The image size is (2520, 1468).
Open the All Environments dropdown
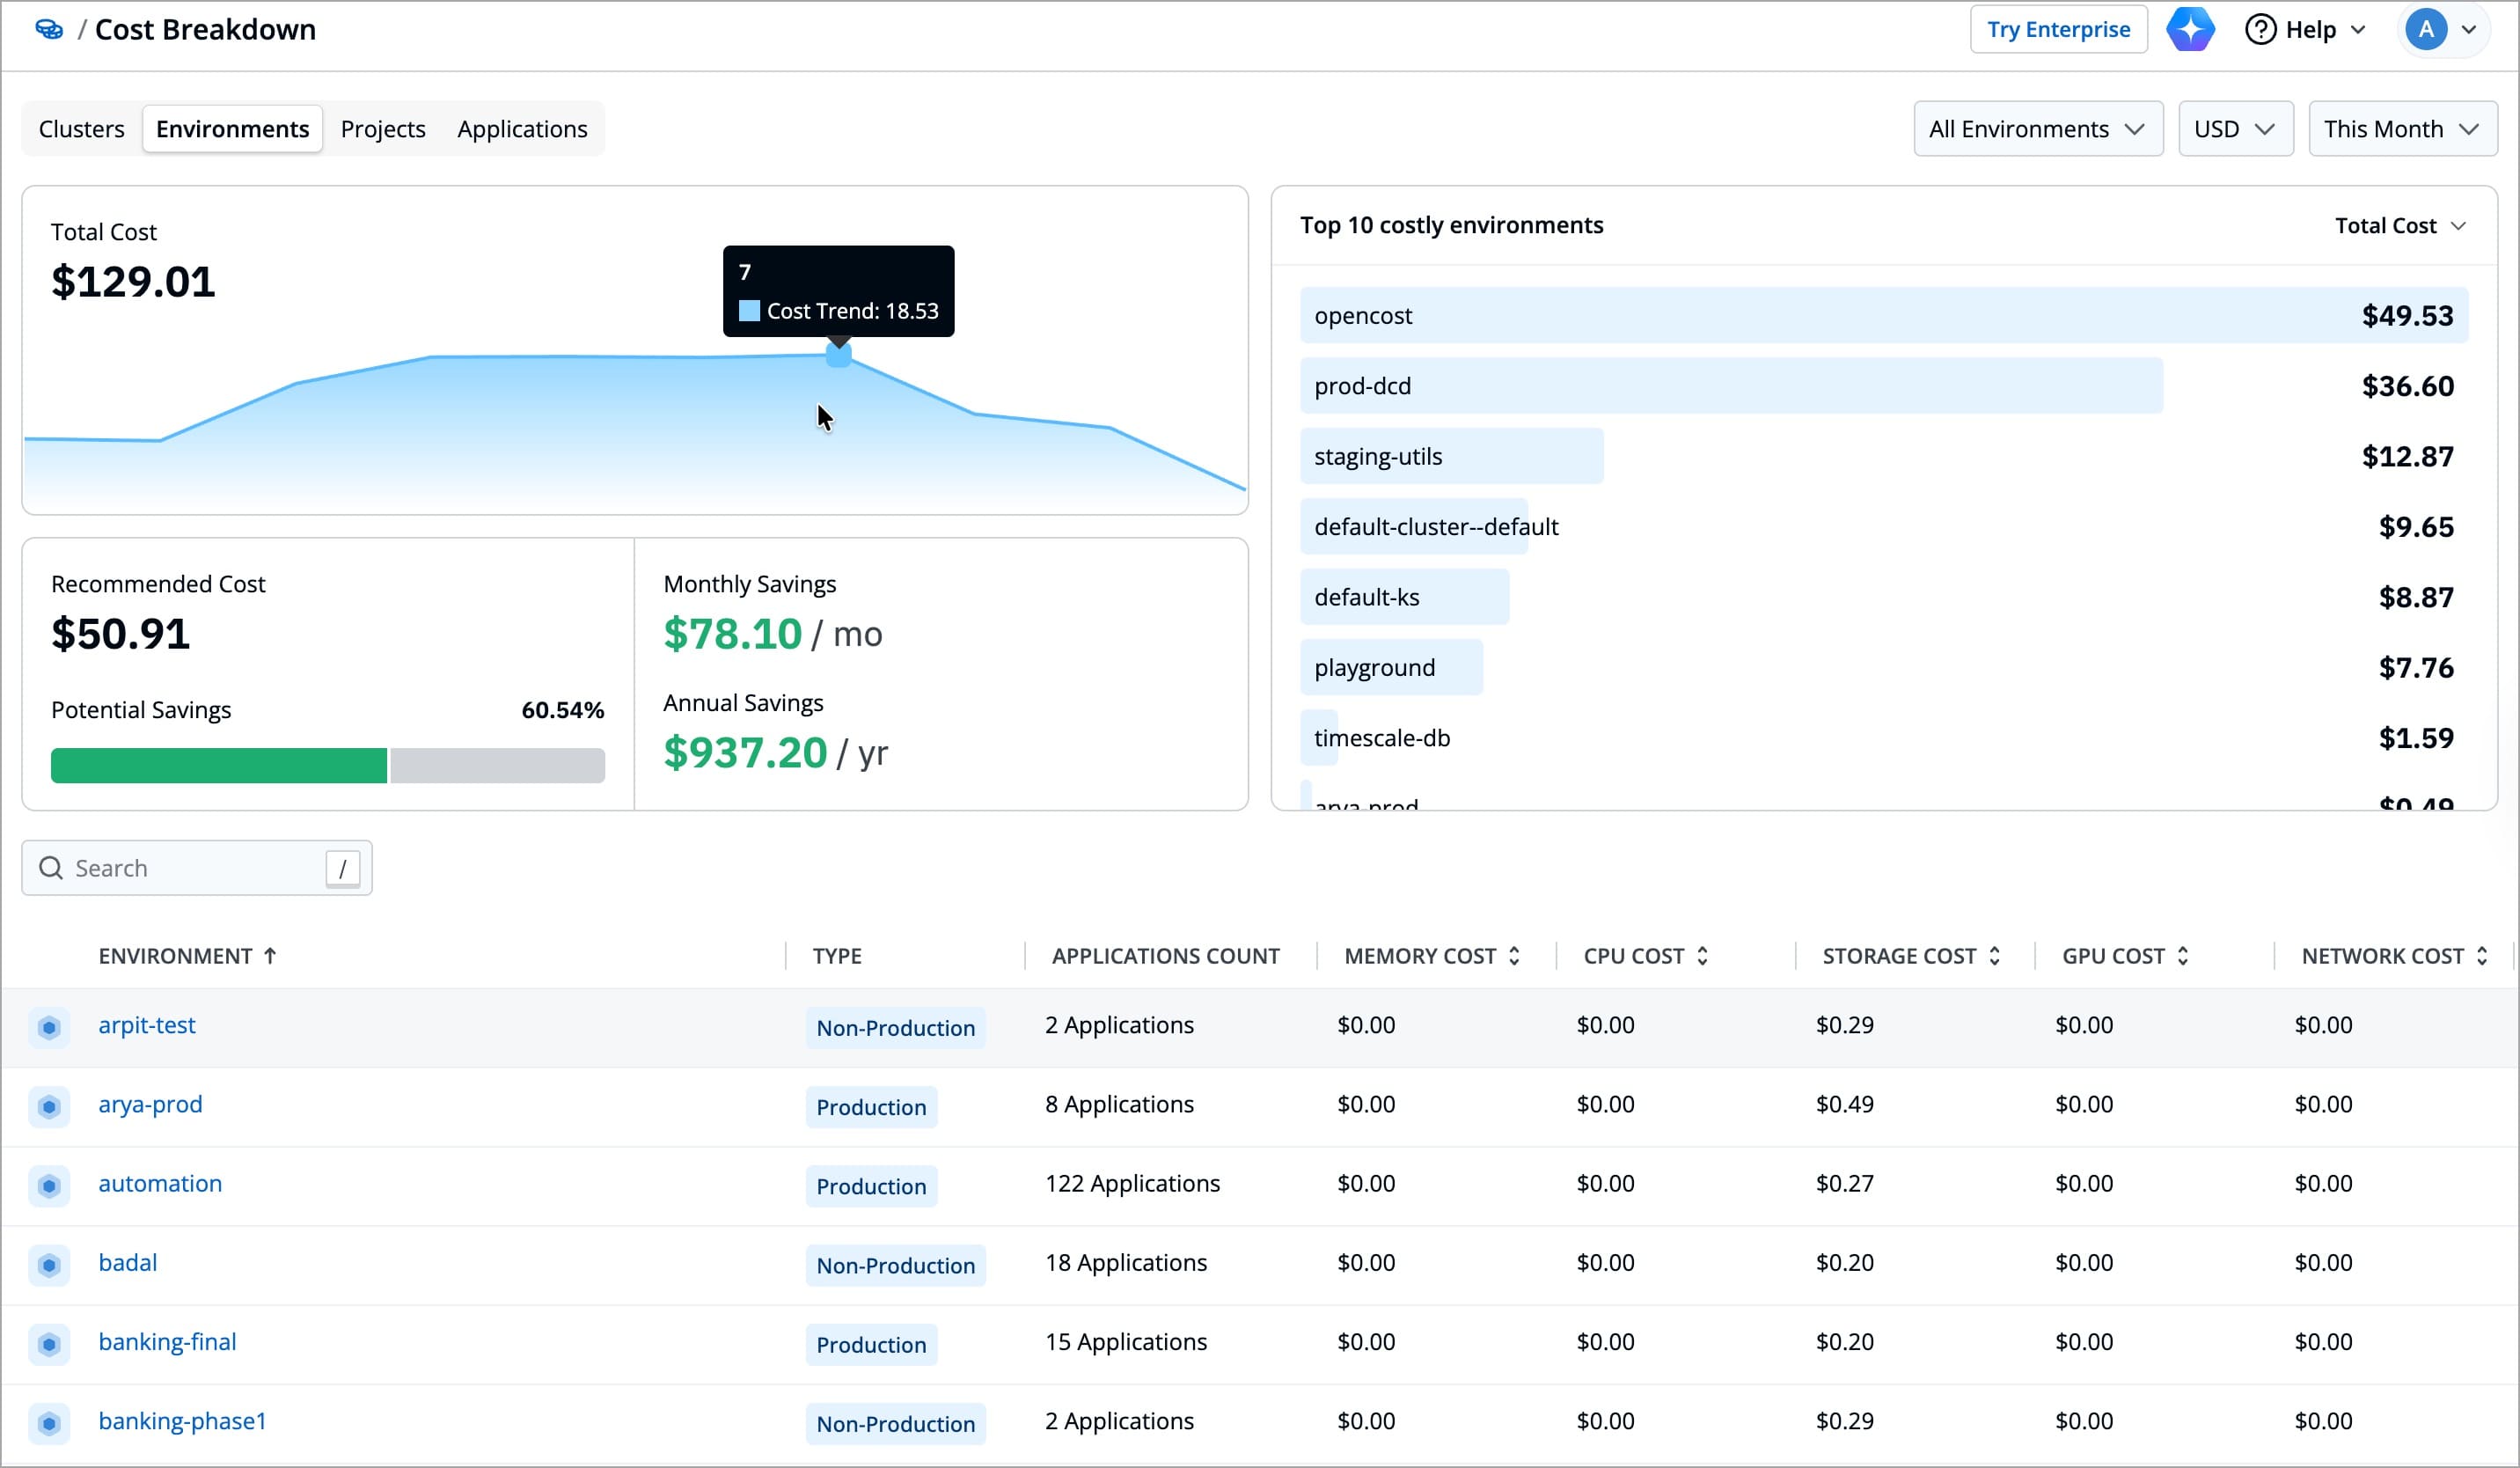tap(2037, 129)
